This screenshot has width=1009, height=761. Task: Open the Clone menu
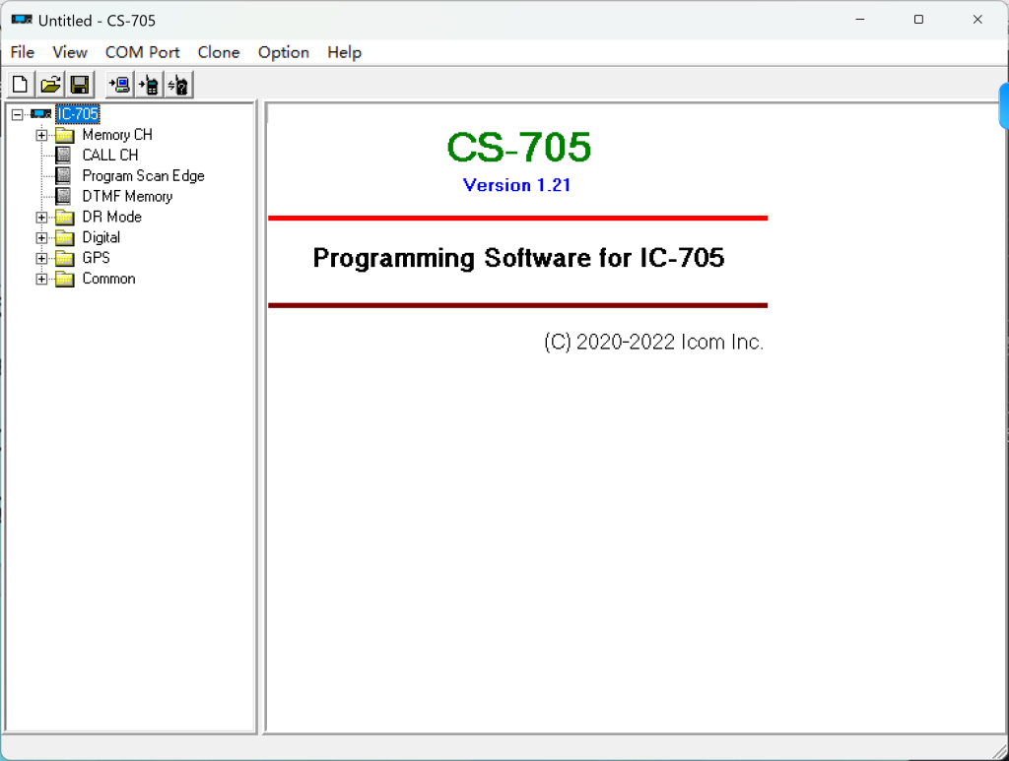219,52
